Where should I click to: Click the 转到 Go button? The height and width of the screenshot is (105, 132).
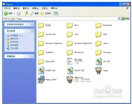pos(126,19)
